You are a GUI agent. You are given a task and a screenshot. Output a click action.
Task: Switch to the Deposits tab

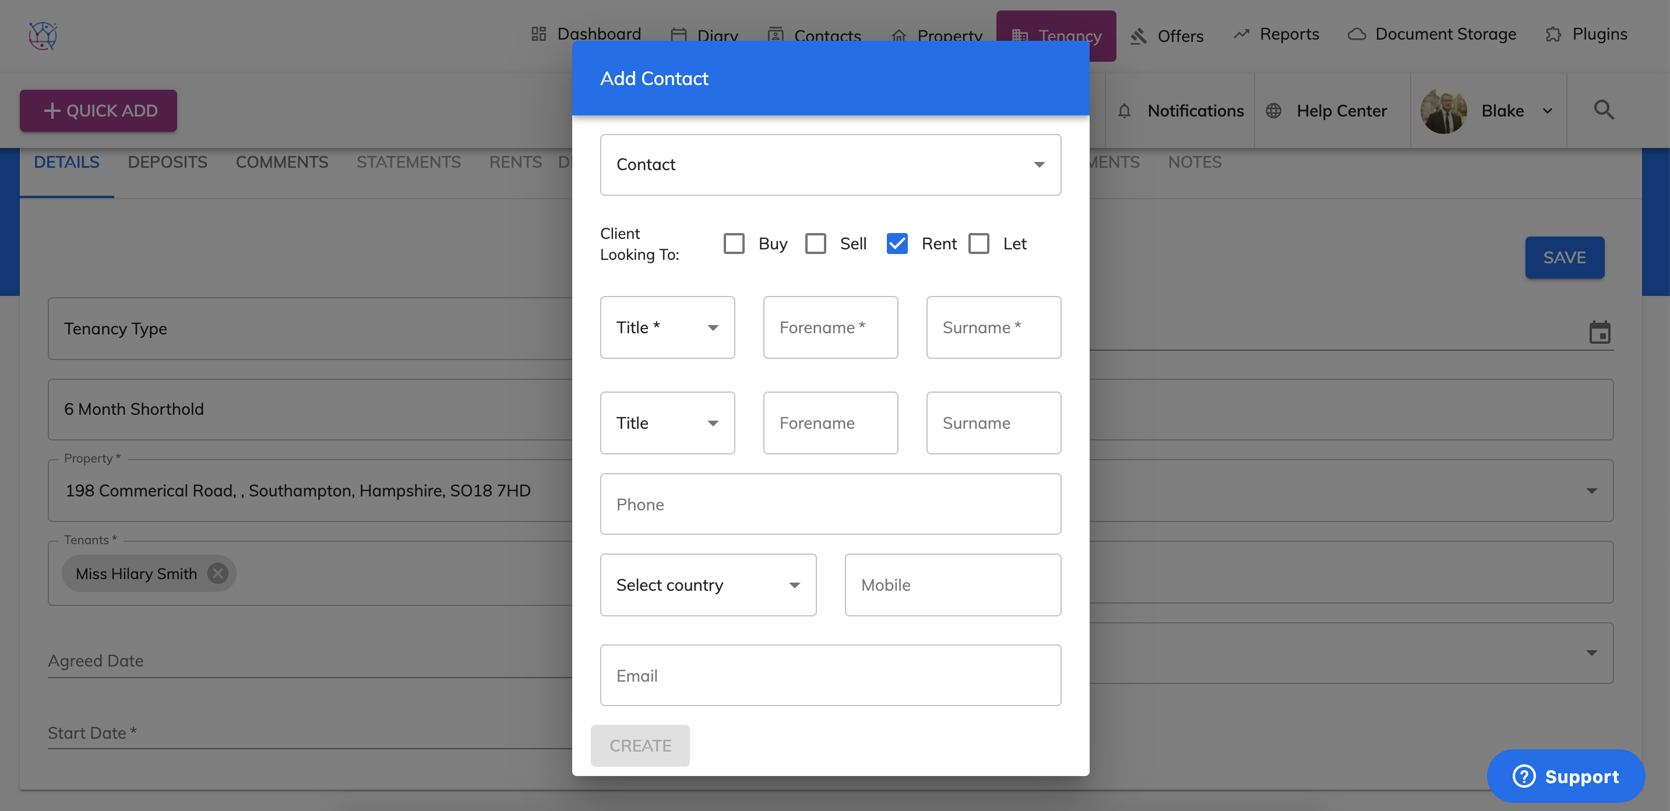click(x=167, y=162)
